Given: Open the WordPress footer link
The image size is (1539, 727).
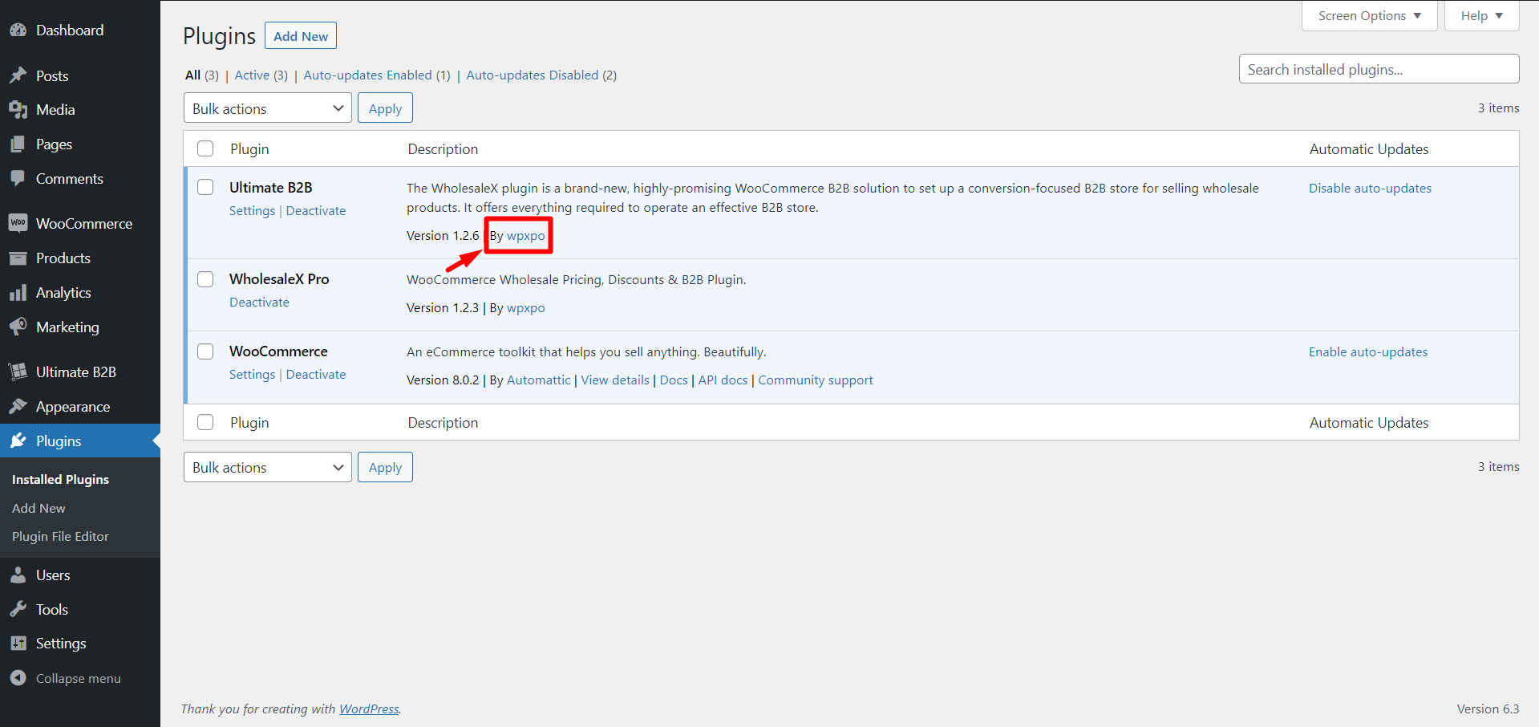Looking at the screenshot, I should [x=369, y=709].
